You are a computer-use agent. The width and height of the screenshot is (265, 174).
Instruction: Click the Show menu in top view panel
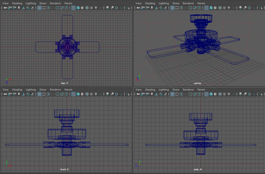[43, 3]
